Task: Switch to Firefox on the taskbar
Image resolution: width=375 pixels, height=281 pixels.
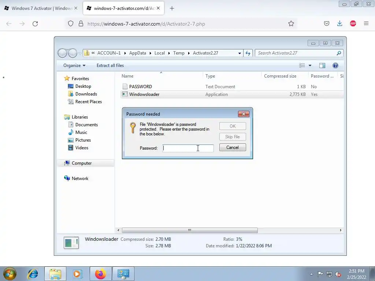Action: tap(100, 274)
